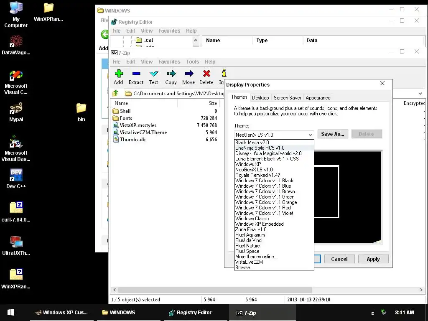The height and width of the screenshot is (321, 428).
Task: Click the Add button in 7-Zip toolbar
Action: click(118, 77)
